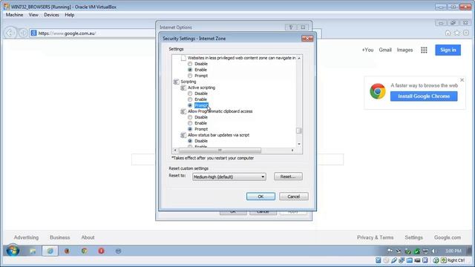
Task: Select Prompt under Websites in less privileged zone
Action: pyautogui.click(x=190, y=76)
